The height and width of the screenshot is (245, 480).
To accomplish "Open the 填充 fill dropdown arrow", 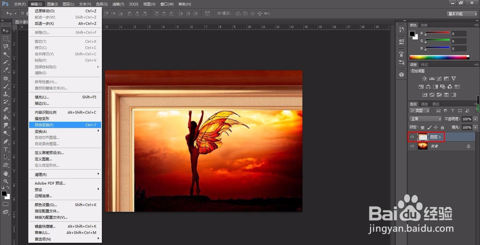I will pos(475,127).
